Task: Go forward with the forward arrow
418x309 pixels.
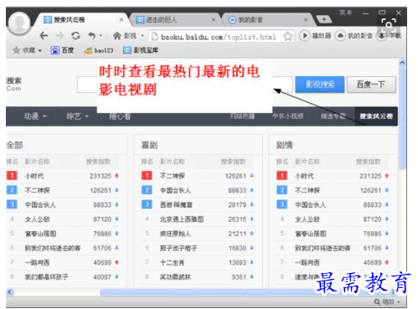Action: coord(59,36)
